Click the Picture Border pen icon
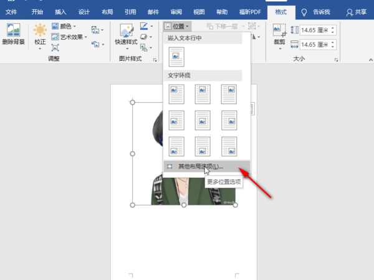The width and height of the screenshot is (374, 280). tap(144, 26)
